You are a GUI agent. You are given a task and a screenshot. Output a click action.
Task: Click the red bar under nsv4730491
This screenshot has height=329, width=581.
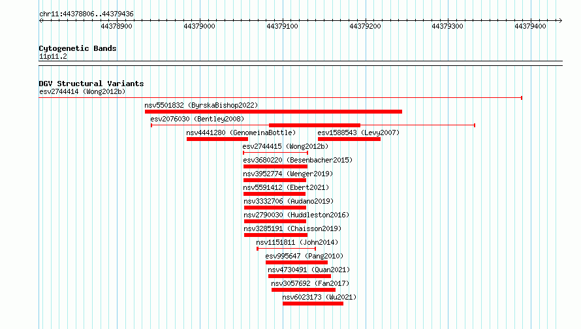(300, 276)
